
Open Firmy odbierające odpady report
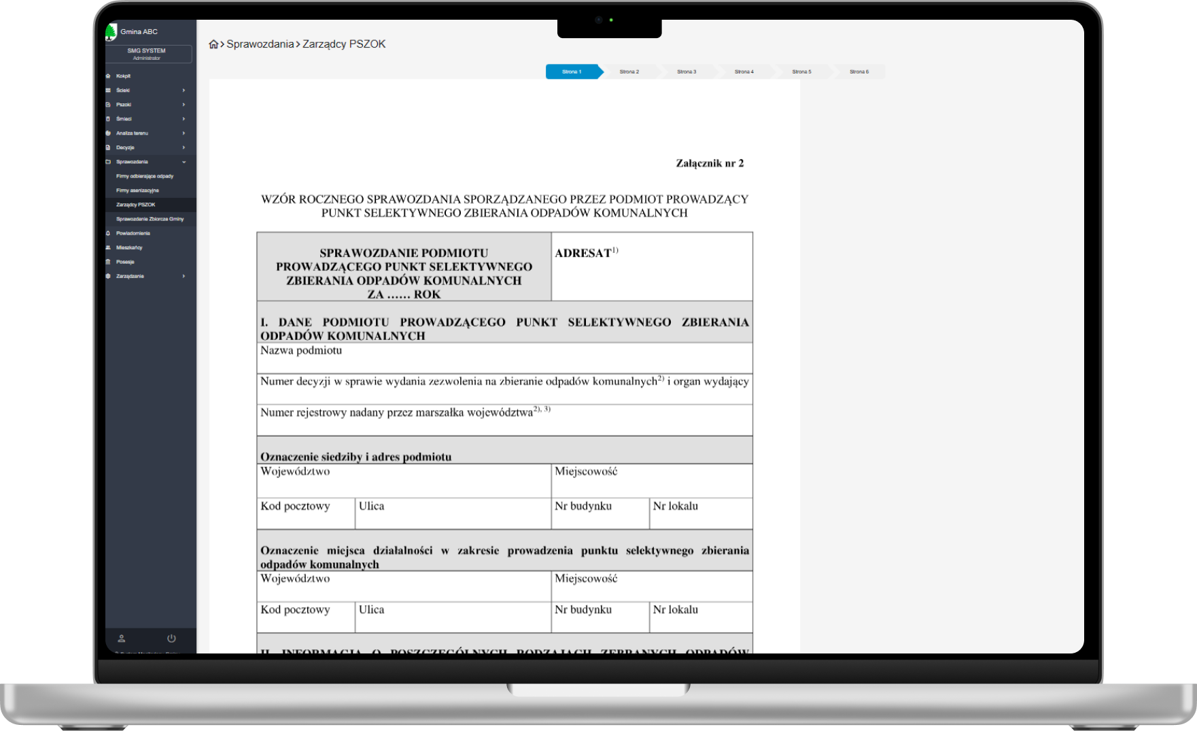(145, 176)
